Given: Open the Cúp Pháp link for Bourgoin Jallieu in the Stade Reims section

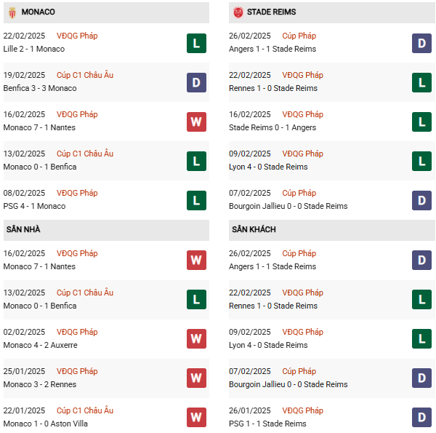Looking at the screenshot, I should [x=299, y=193].
